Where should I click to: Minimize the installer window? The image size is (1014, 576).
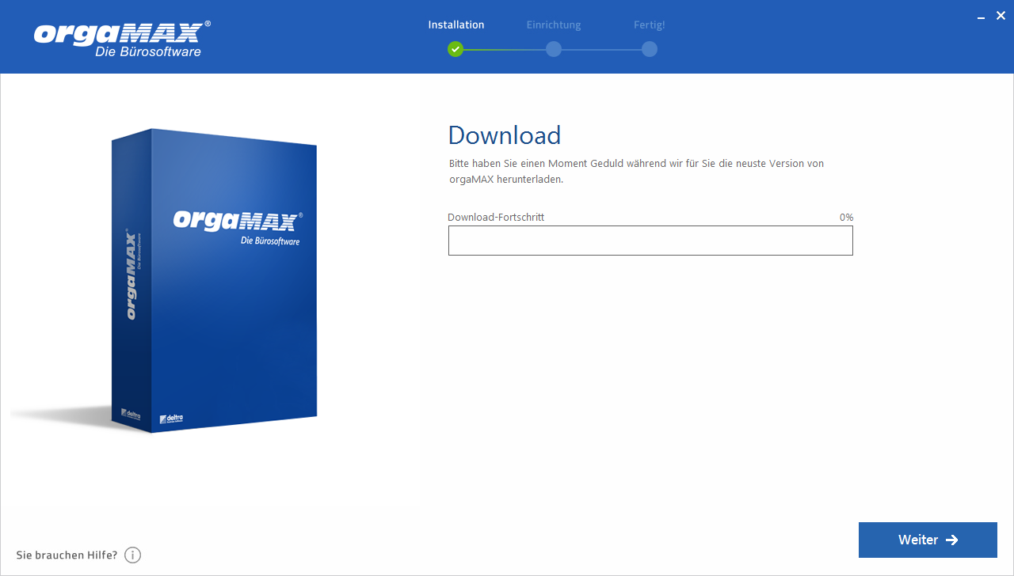click(x=982, y=16)
